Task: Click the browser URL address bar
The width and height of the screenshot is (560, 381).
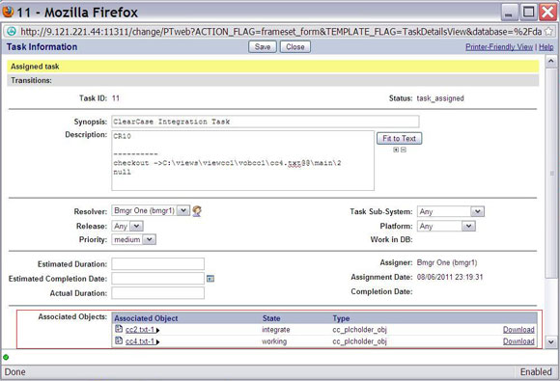Action: (280, 32)
